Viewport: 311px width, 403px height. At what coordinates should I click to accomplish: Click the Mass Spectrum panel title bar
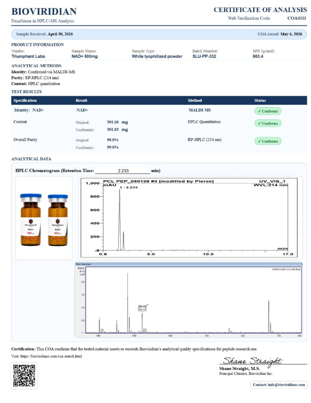coord(189,264)
